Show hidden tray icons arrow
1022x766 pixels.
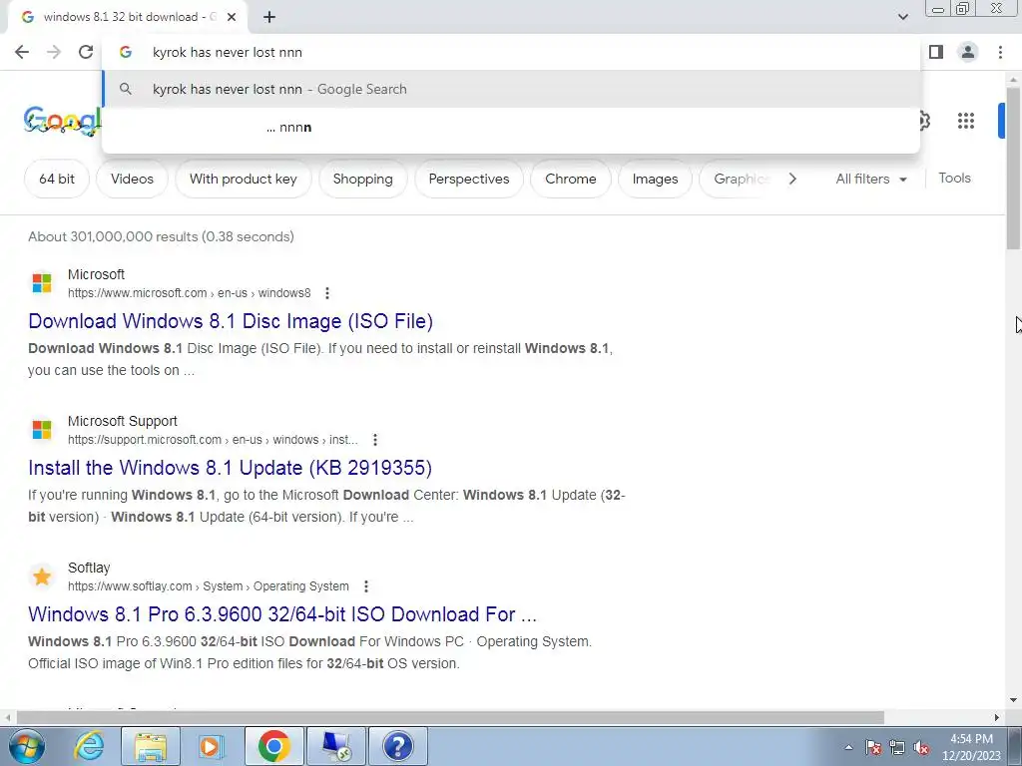(848, 747)
